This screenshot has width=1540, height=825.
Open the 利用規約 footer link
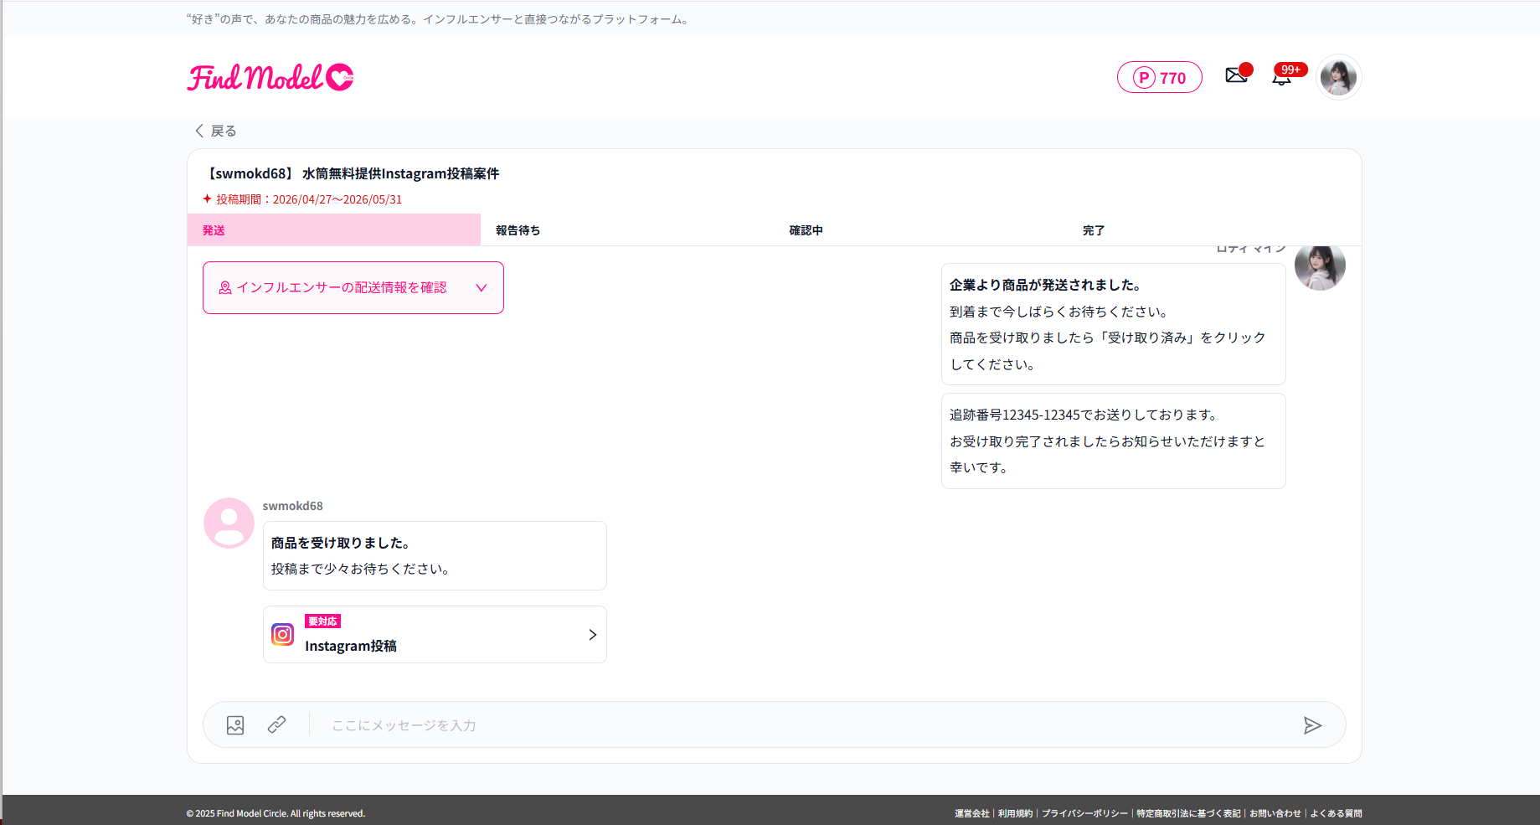(1015, 813)
